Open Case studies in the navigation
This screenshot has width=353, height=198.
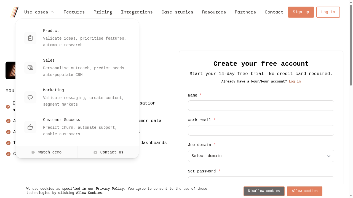pos(177,12)
